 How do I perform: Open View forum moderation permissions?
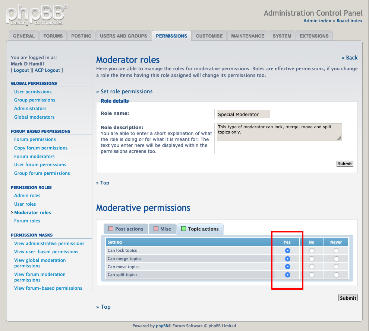(40, 277)
